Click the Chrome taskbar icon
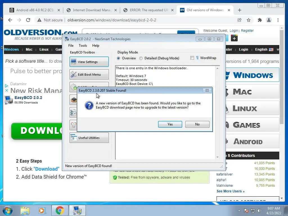 point(60,210)
